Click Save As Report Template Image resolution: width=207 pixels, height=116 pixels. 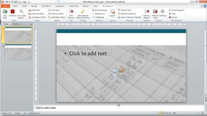pyautogui.click(x=129, y=17)
